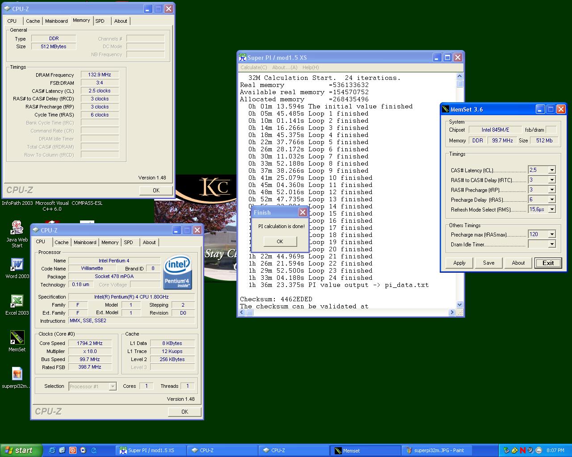This screenshot has width=572, height=457.
Task: Click the second quick launch icon beside Internet Explorer
Action: (x=62, y=450)
